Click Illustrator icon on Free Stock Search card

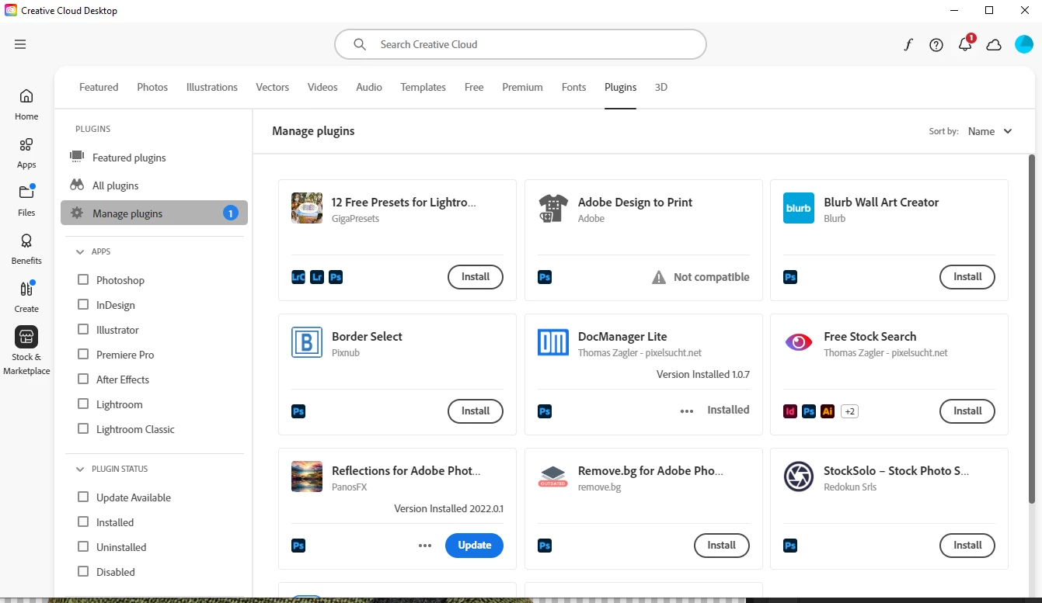point(828,411)
